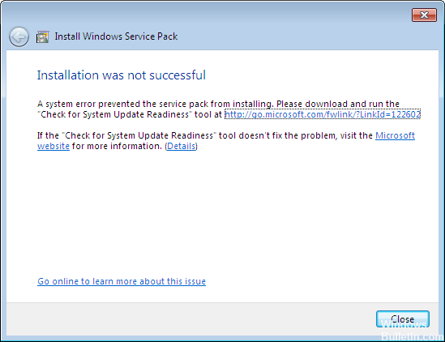Open the go.microsoft.com fwlink URL
Viewport: 445px width, 342px height.
323,114
